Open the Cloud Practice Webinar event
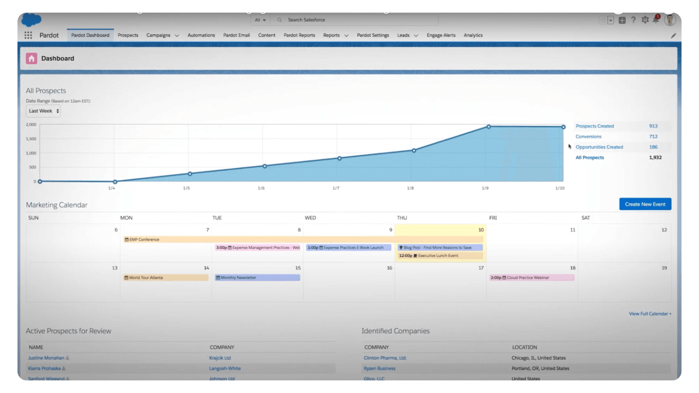Screen dimensions: 699x393 click(x=532, y=278)
